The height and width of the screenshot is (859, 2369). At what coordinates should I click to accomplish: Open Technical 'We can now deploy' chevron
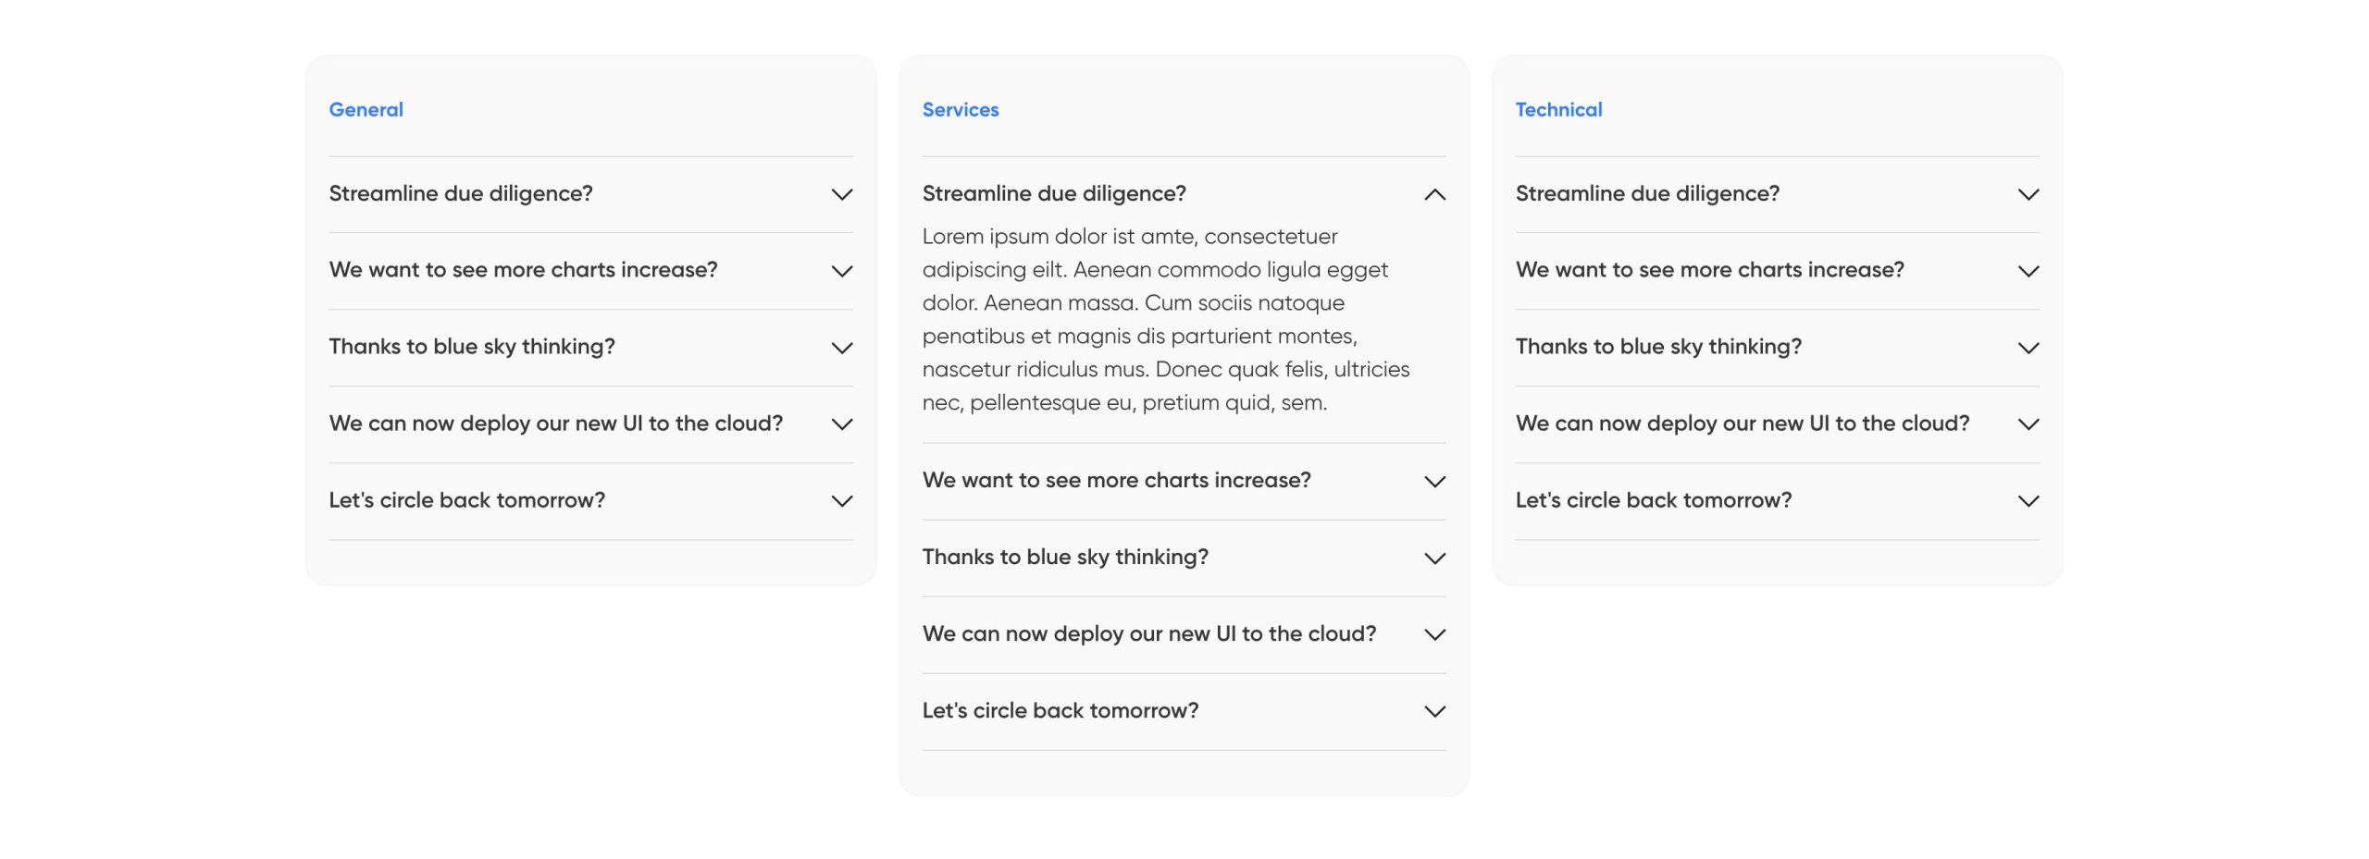pos(2028,424)
